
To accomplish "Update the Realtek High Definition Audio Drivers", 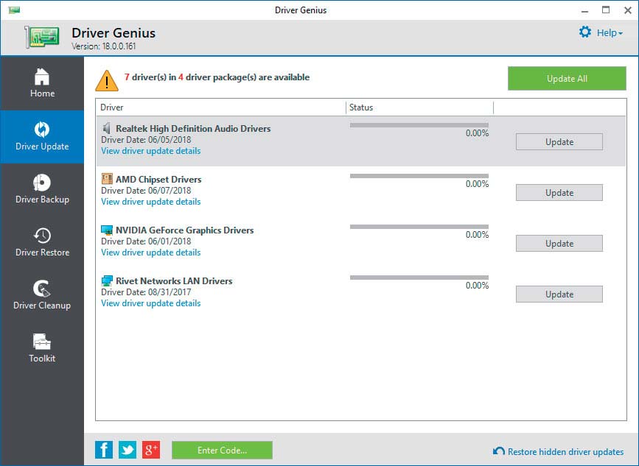I will point(559,142).
